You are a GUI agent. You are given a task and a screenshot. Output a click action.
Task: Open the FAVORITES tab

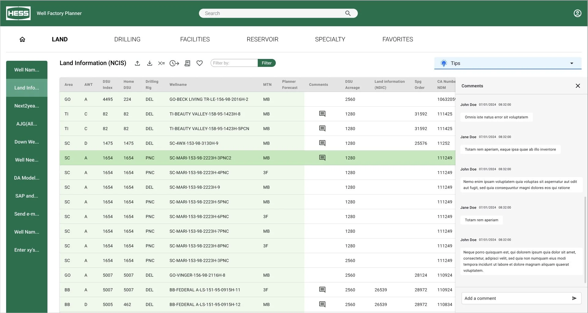point(398,39)
